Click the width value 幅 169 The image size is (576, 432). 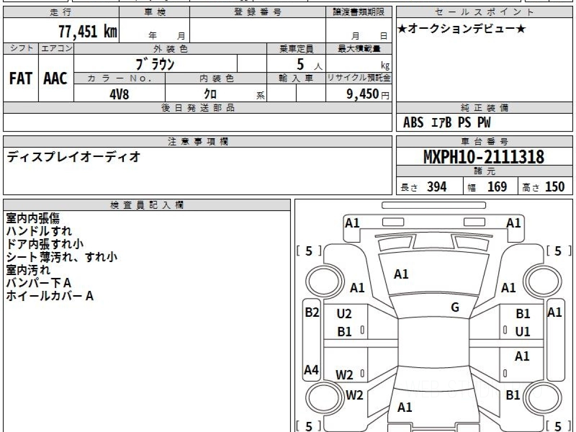pos(487,187)
